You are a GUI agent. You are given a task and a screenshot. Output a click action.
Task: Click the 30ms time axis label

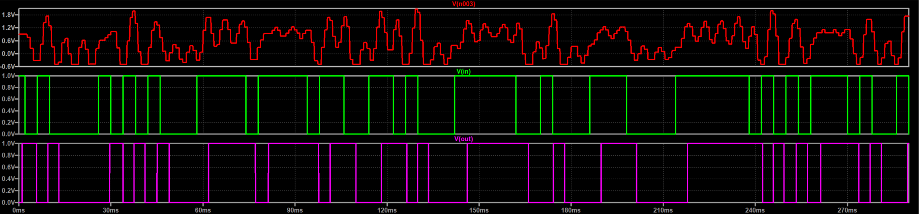pyautogui.click(x=111, y=211)
